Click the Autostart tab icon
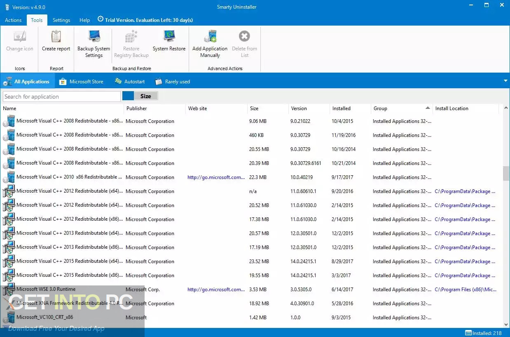This screenshot has width=510, height=337. (118, 81)
